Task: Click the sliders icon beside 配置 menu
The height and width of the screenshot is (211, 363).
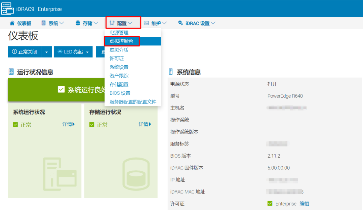Action: 112,23
